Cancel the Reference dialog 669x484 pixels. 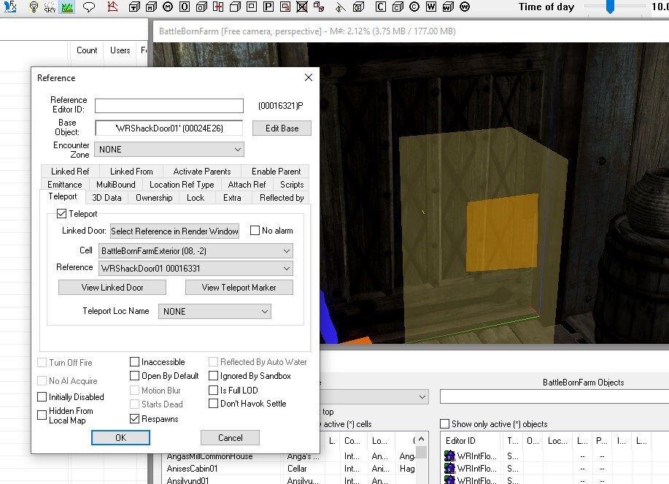pyautogui.click(x=230, y=437)
